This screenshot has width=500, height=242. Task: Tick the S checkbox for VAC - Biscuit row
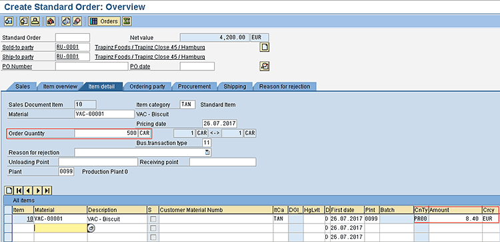tap(153, 219)
